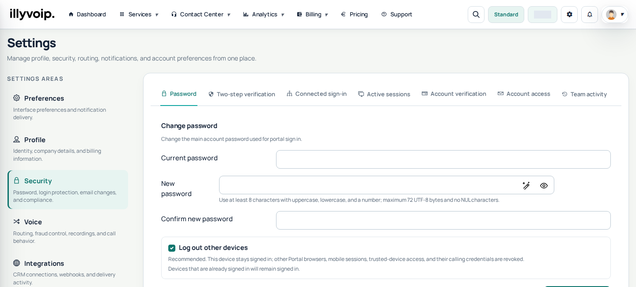Open the Billing menu
This screenshot has width=636, height=287.
[313, 14]
